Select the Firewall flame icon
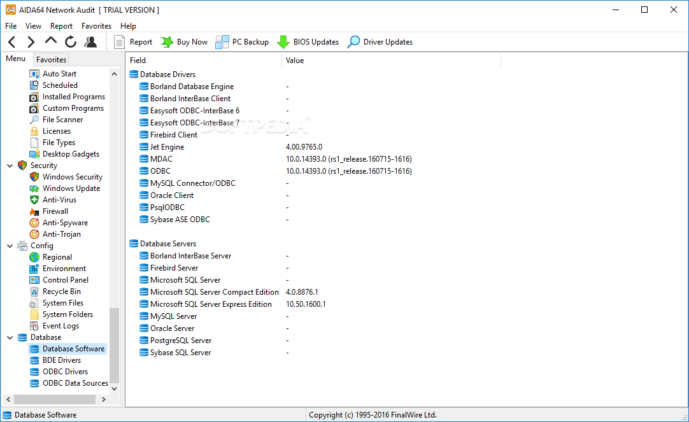 34,211
